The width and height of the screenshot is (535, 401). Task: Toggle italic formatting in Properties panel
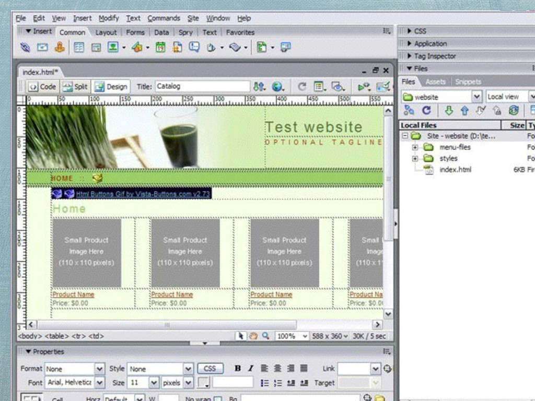pos(251,368)
